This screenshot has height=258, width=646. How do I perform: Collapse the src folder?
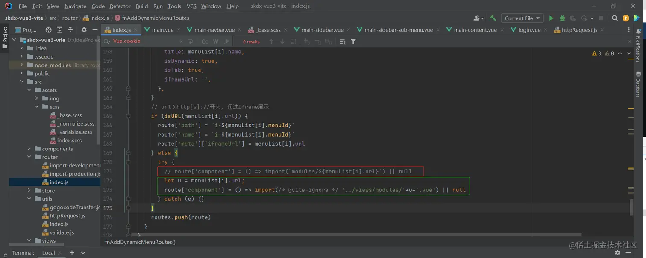click(22, 82)
